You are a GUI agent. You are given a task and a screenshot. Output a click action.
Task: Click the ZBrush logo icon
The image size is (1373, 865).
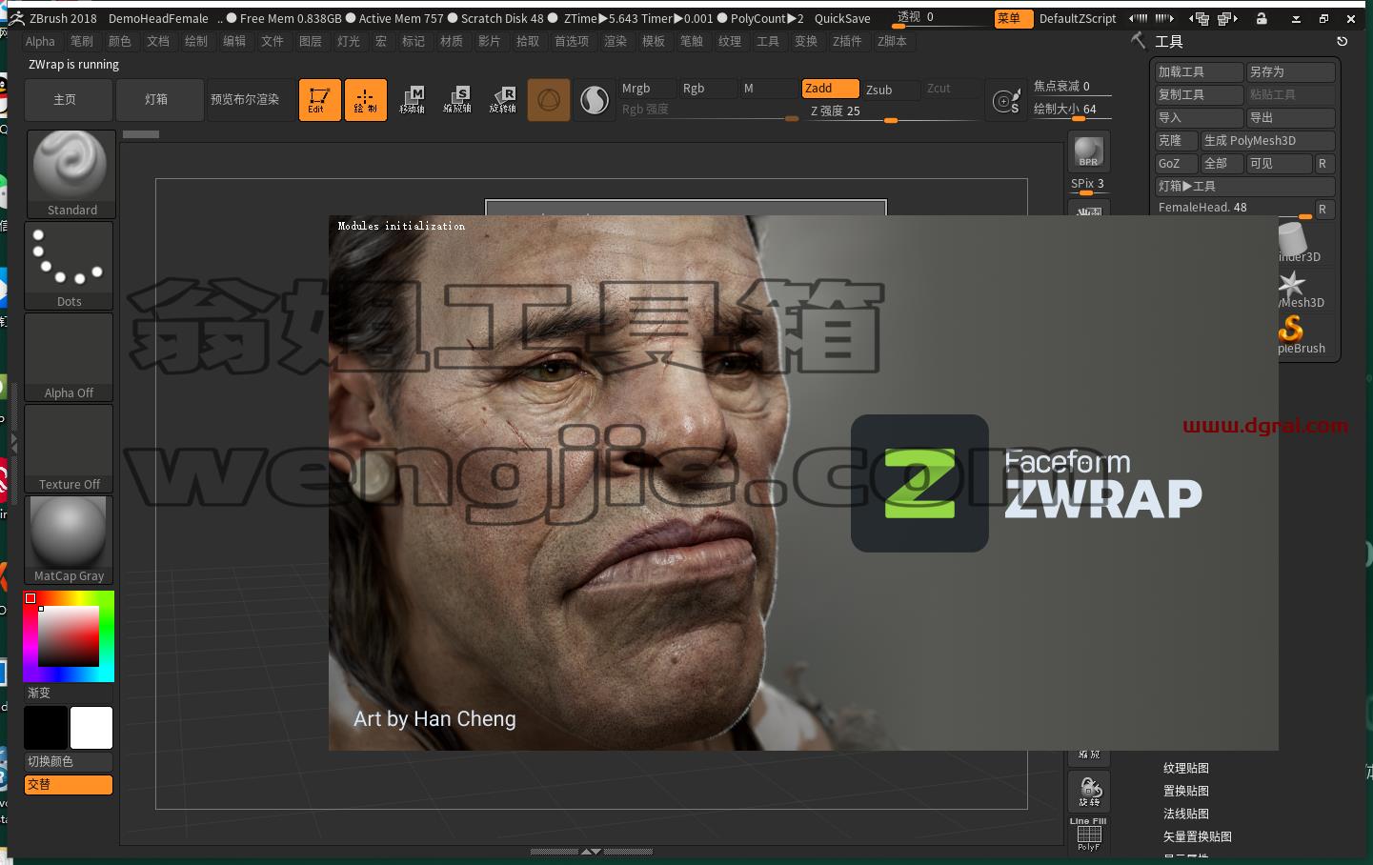click(x=16, y=18)
